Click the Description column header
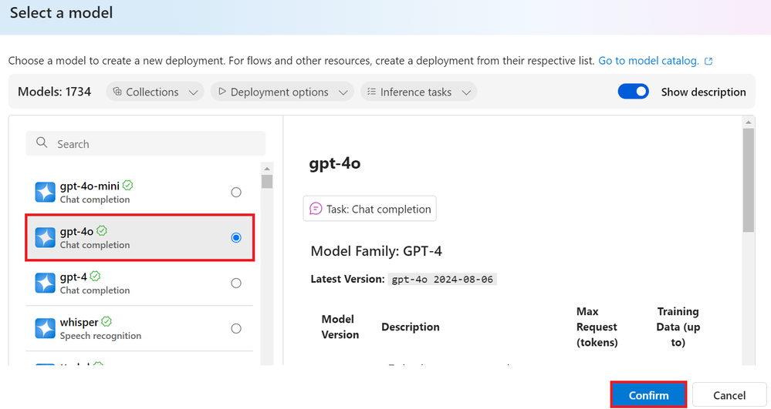 [x=411, y=327]
